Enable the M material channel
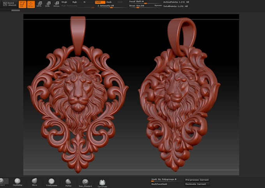 click(x=85, y=2)
